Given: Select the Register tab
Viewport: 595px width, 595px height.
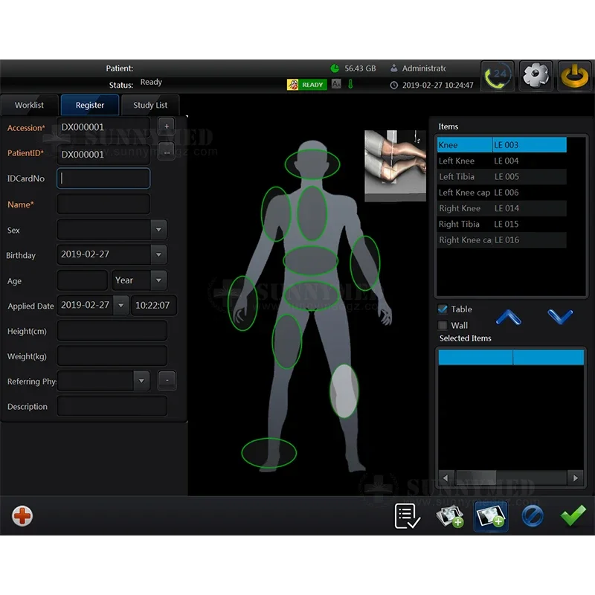Looking at the screenshot, I should click(90, 105).
